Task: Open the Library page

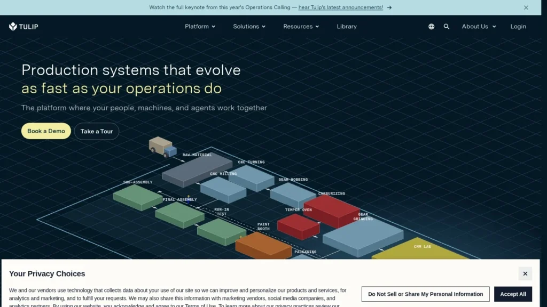Action: tap(346, 27)
